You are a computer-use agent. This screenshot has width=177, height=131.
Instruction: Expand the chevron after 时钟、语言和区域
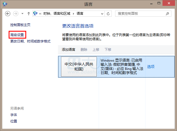pyautogui.click(x=74, y=14)
